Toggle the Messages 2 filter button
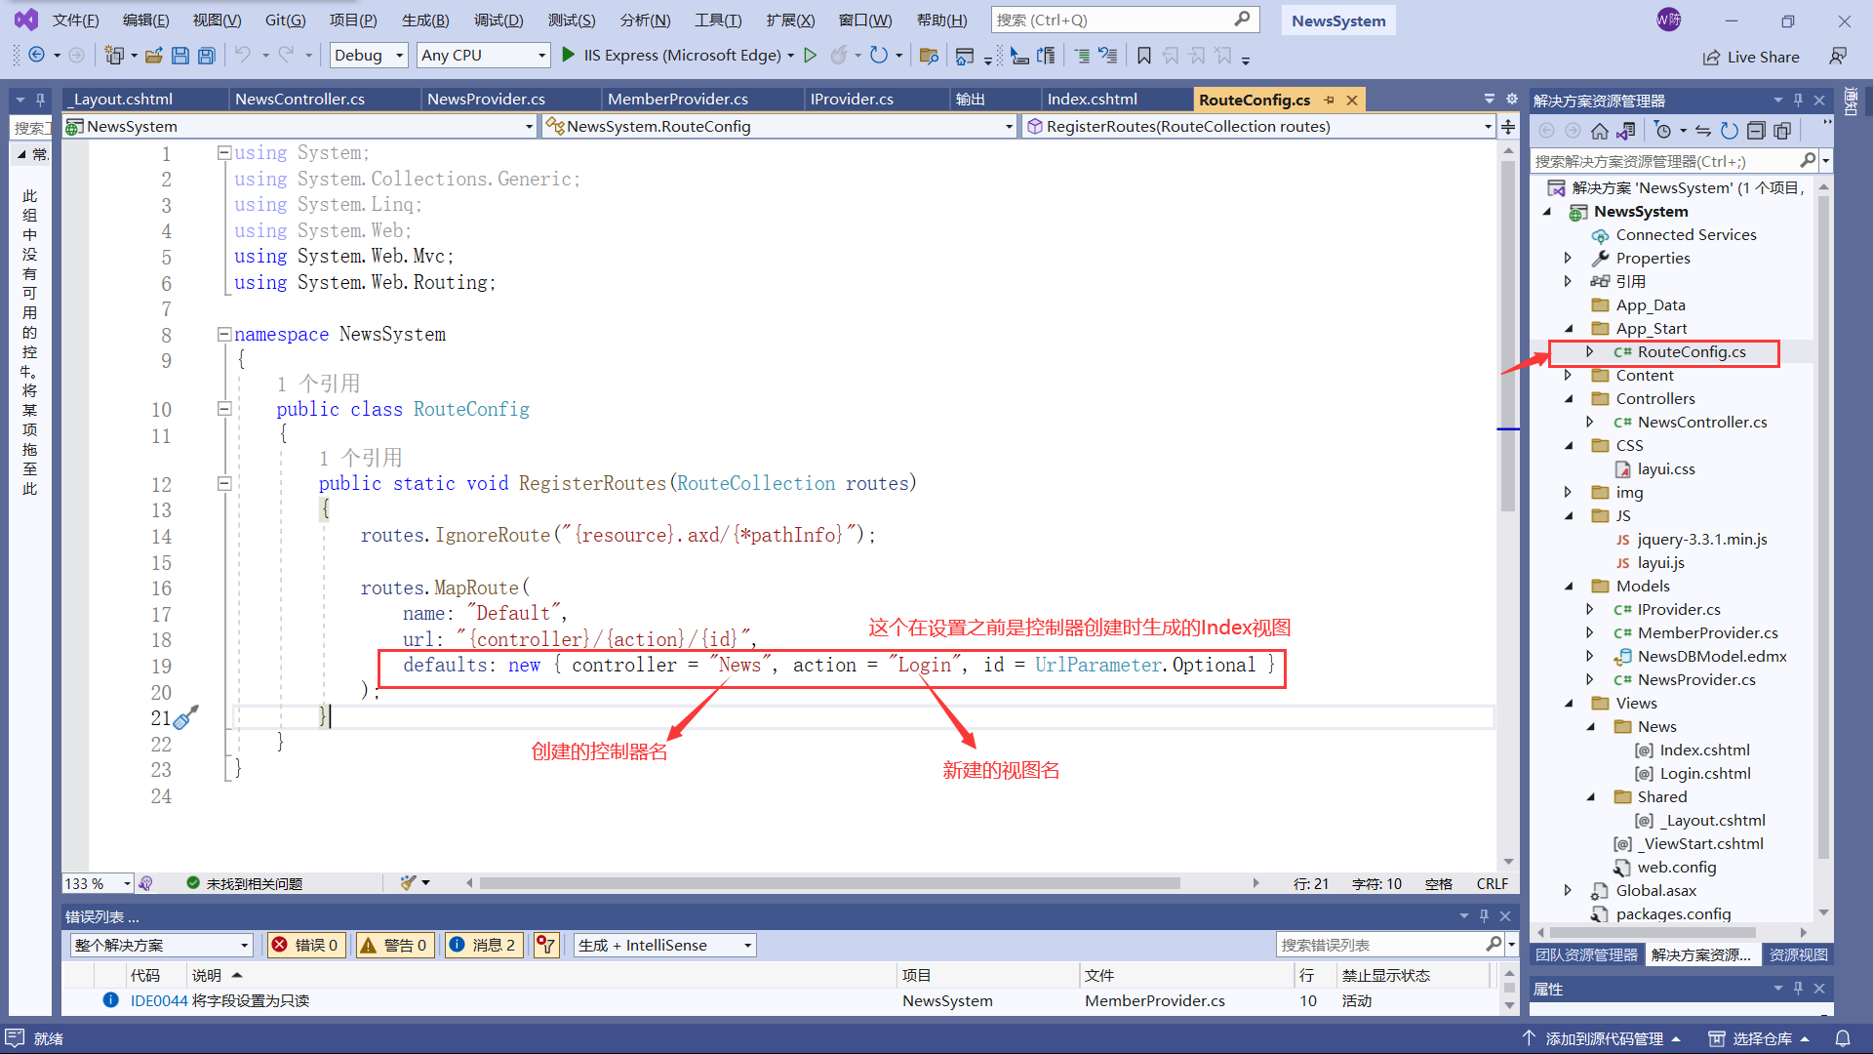This screenshot has height=1054, width=1873. click(484, 945)
